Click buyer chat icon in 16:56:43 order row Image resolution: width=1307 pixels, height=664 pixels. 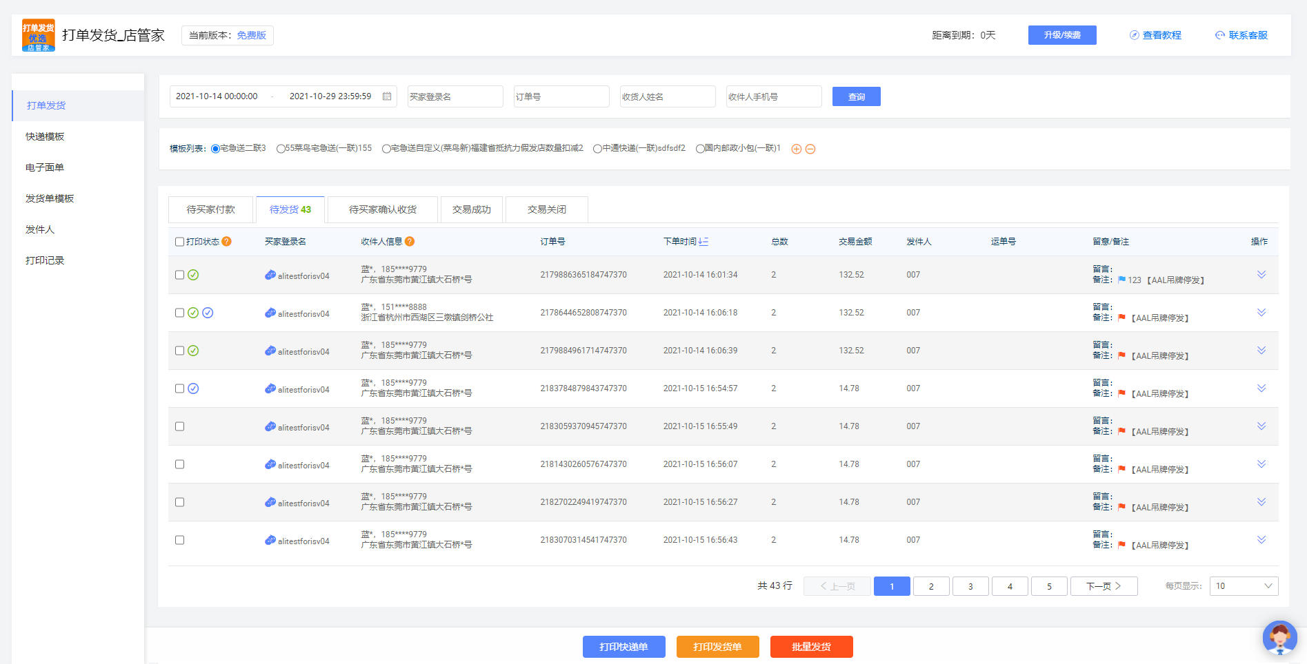click(270, 540)
